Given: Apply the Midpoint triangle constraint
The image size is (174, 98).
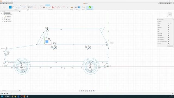Looking at the screenshot, I should [55, 7].
